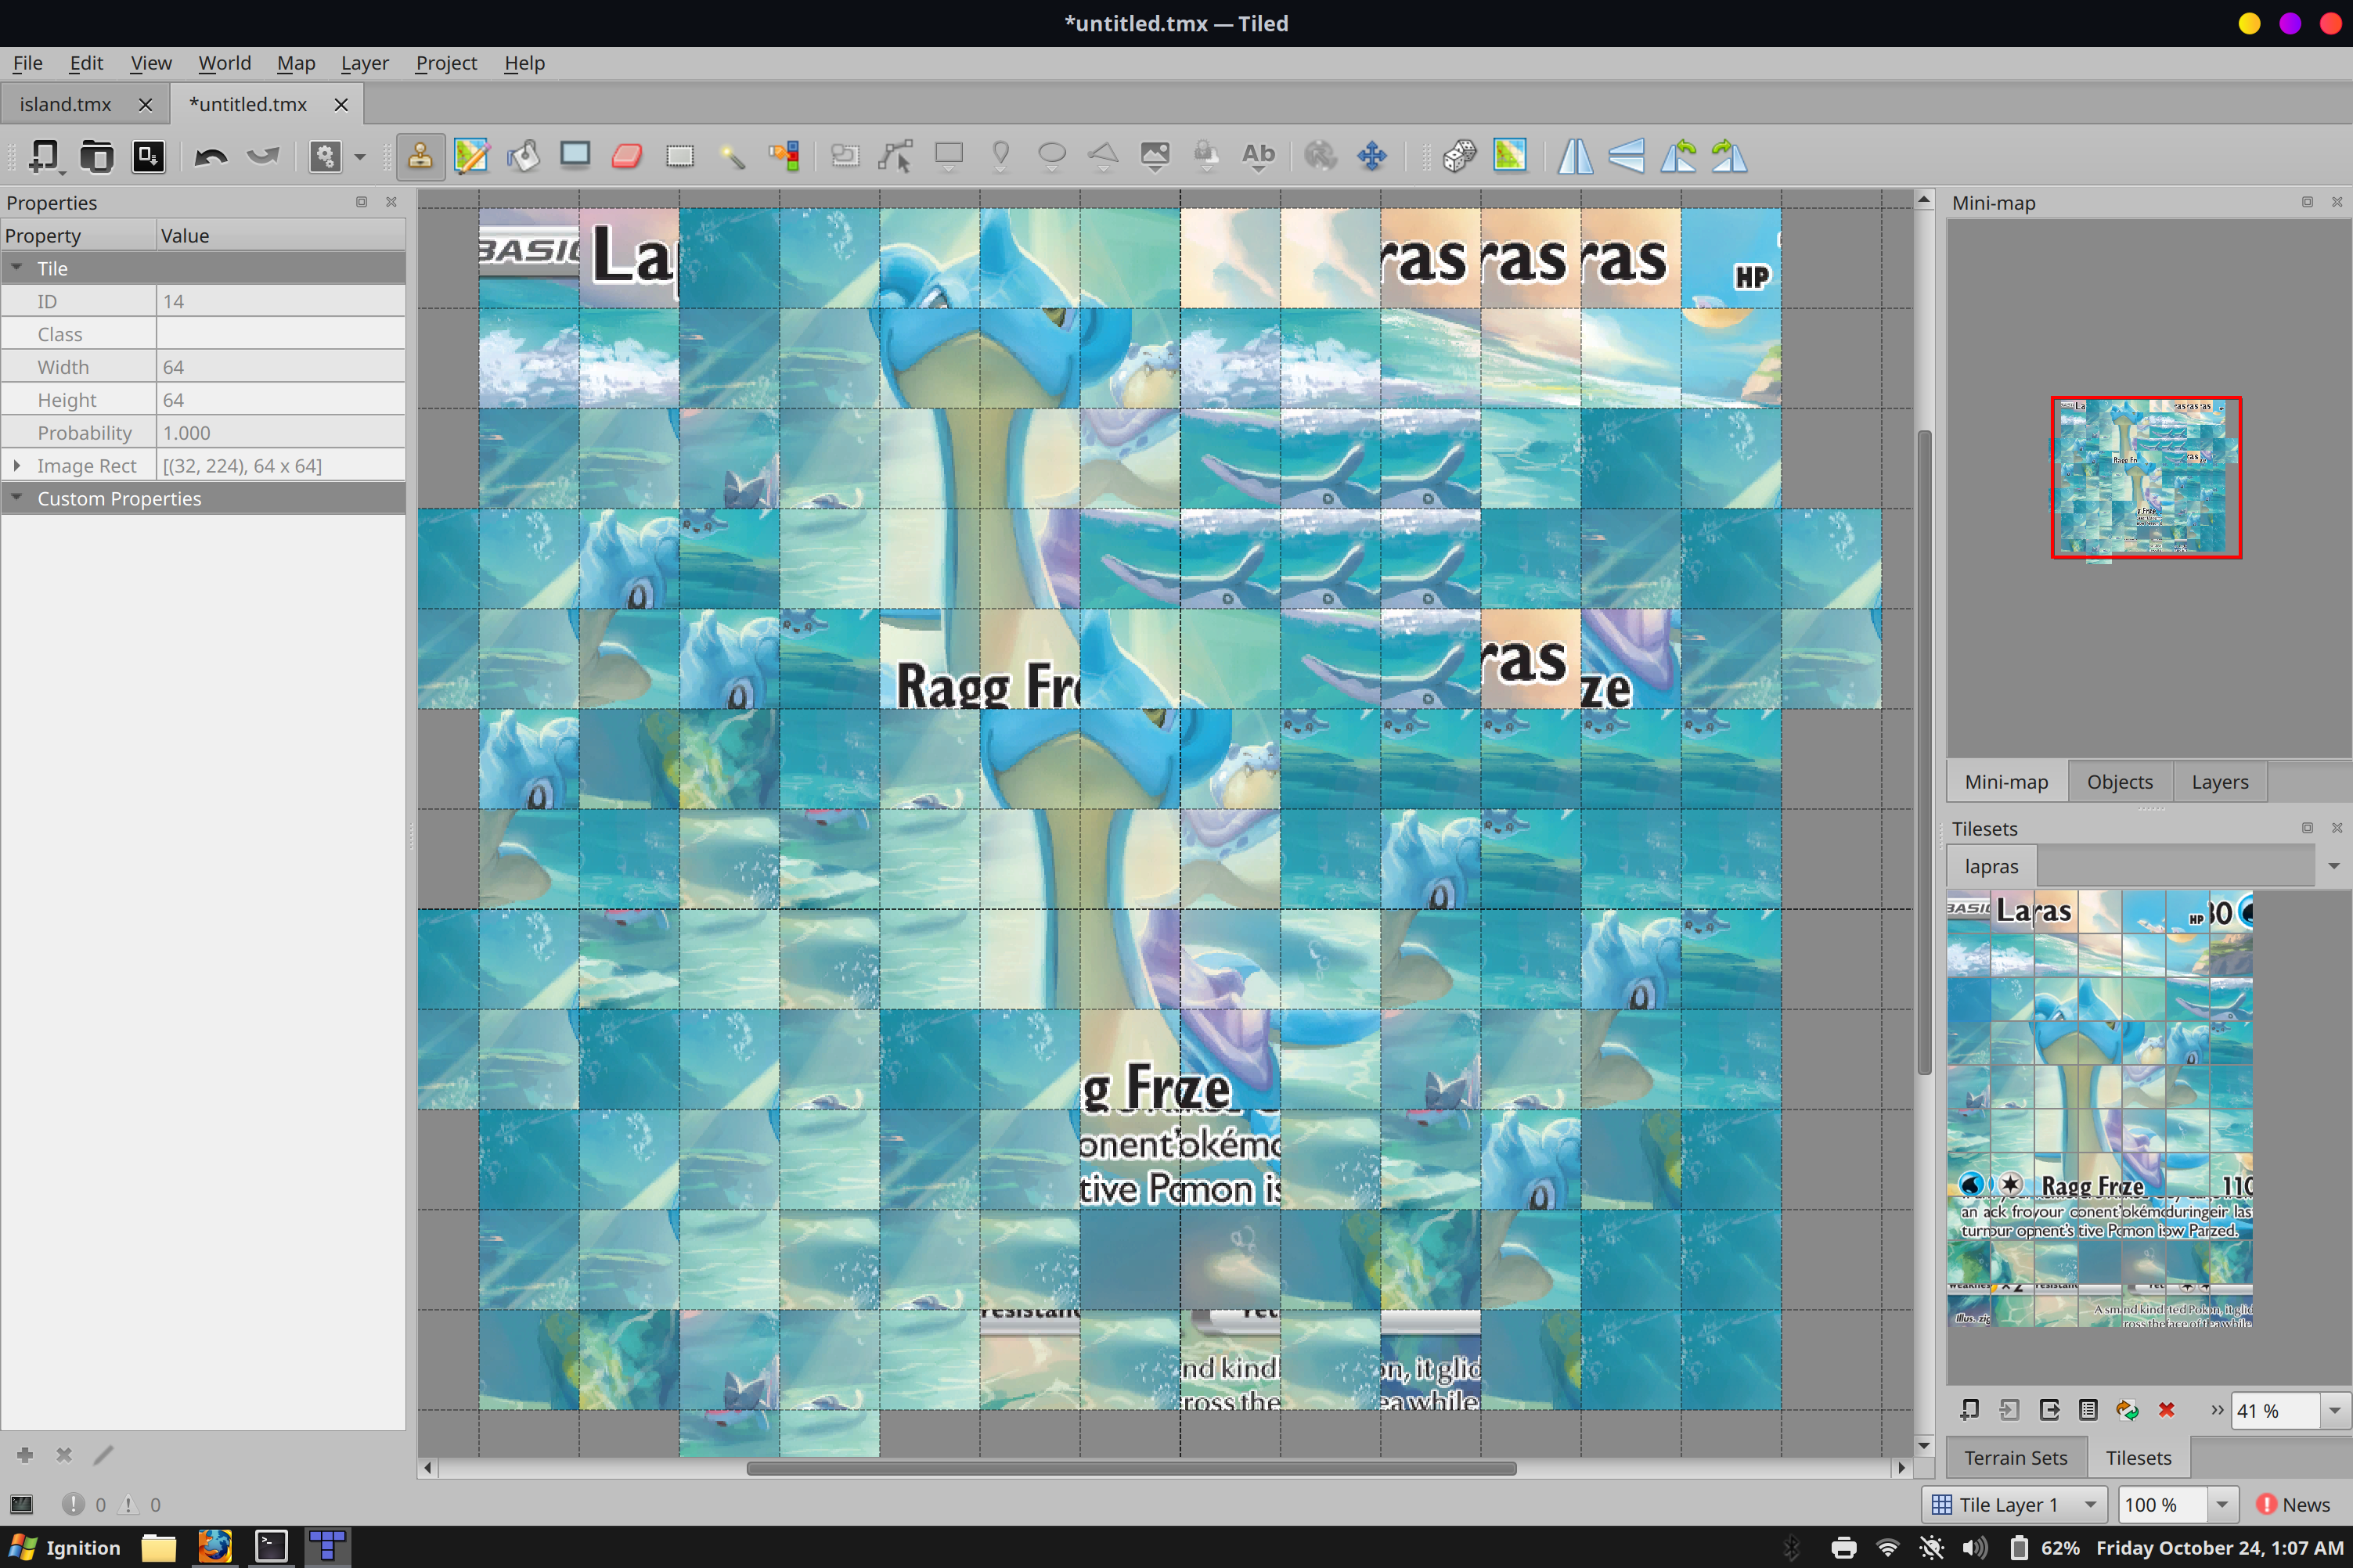Image resolution: width=2353 pixels, height=1568 pixels.
Task: Select the Eraser tool
Action: [627, 156]
